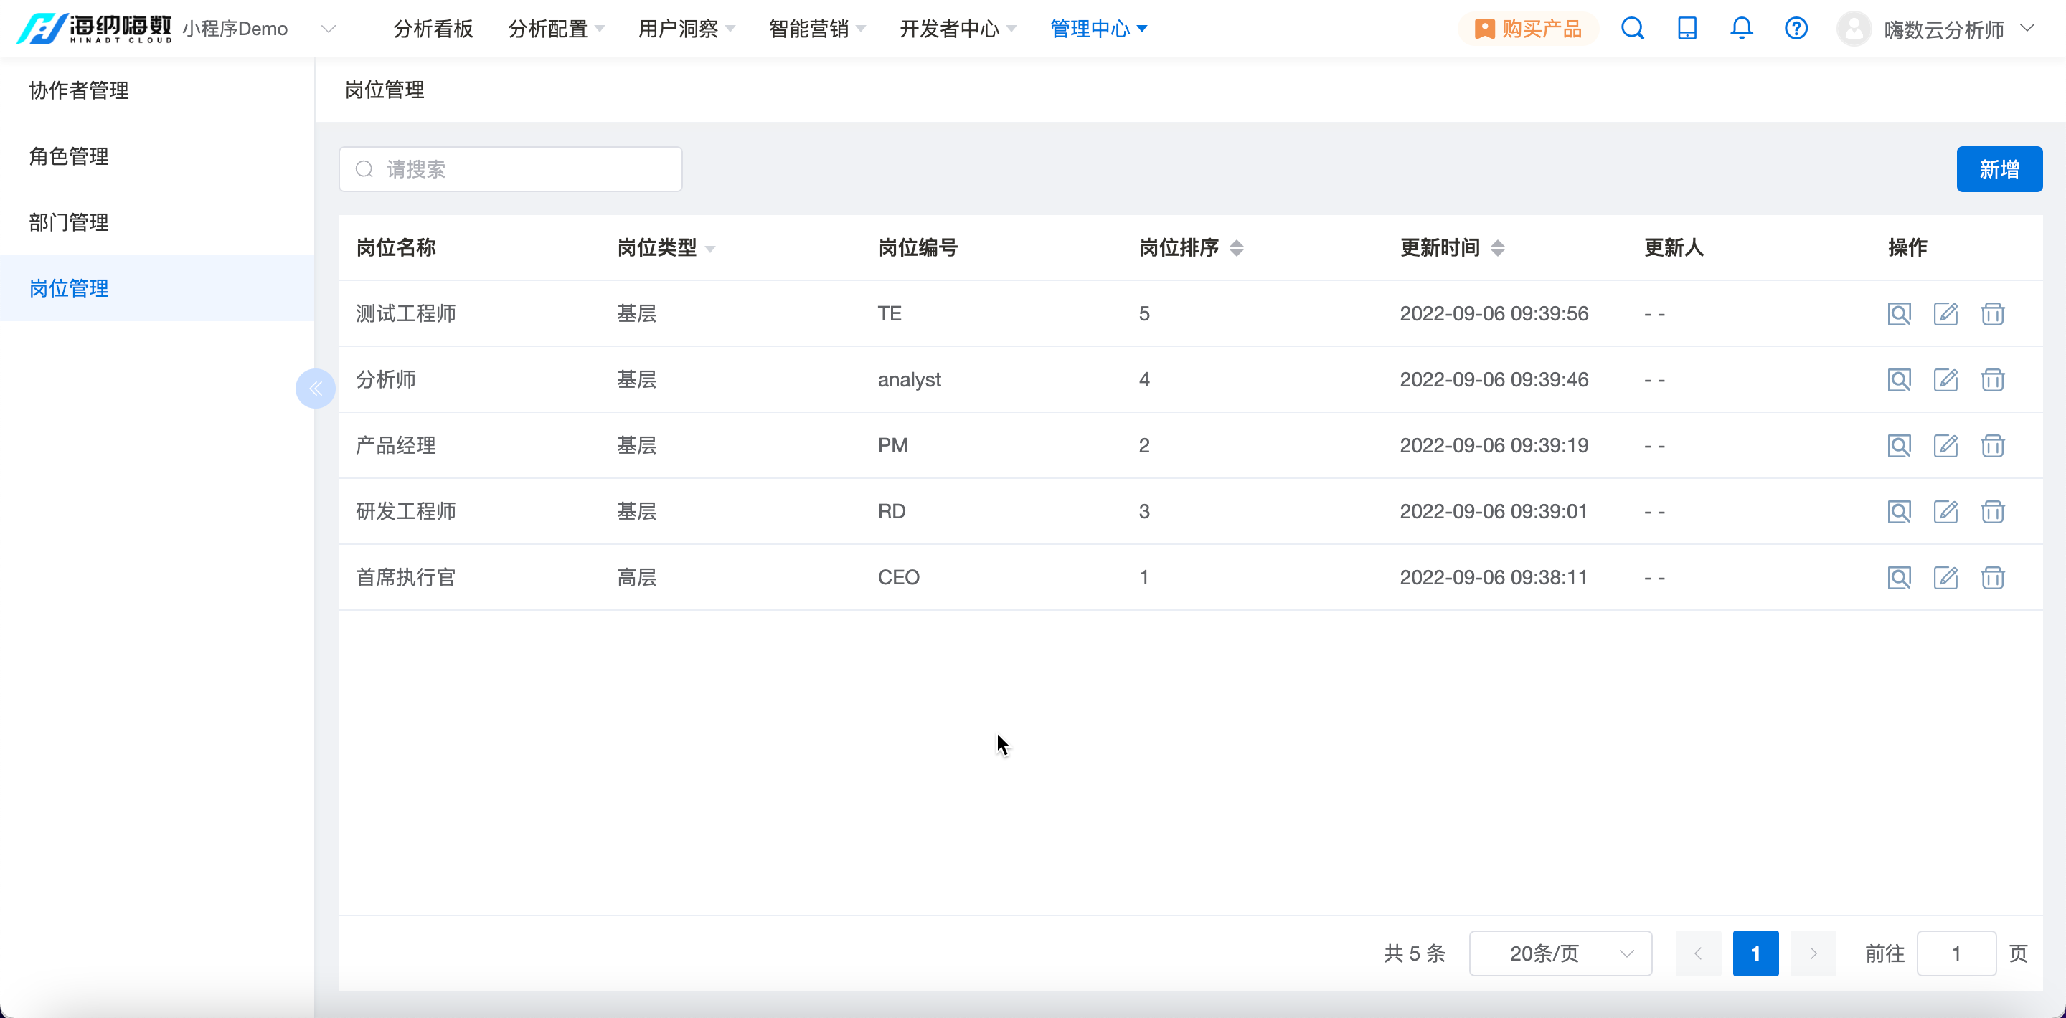Image resolution: width=2066 pixels, height=1018 pixels.
Task: Open the 分析配置 dropdown menu
Action: (x=556, y=29)
